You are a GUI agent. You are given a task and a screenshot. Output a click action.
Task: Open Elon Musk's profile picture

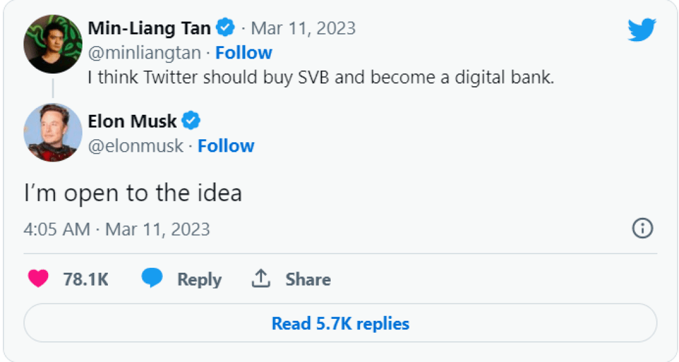point(53,132)
